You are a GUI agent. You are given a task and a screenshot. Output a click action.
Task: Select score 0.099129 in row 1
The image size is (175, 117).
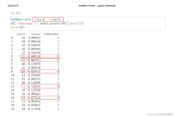coord(34,41)
